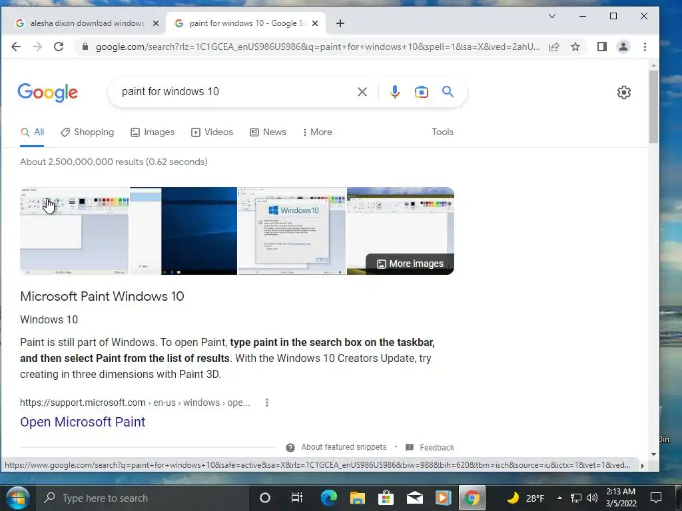The image size is (682, 511).
Task: Click the taskbar 'Type here to search' box
Action: (142, 498)
